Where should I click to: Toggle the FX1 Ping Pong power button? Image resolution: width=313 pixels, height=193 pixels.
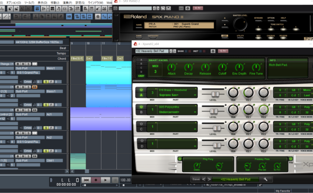(179, 159)
